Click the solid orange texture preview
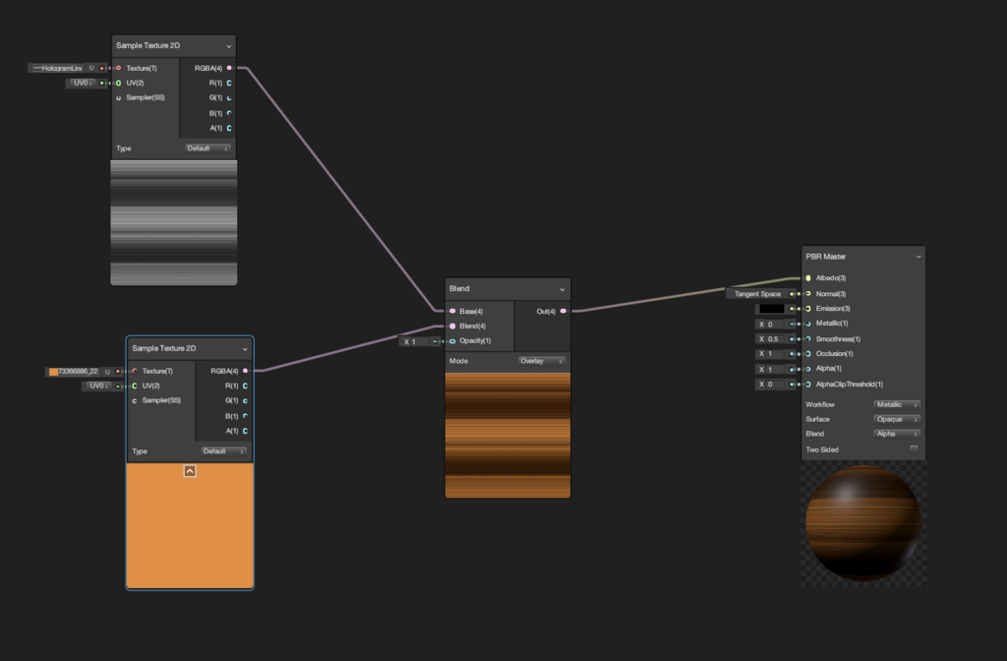Screen dimensions: 1007x661 pos(190,525)
